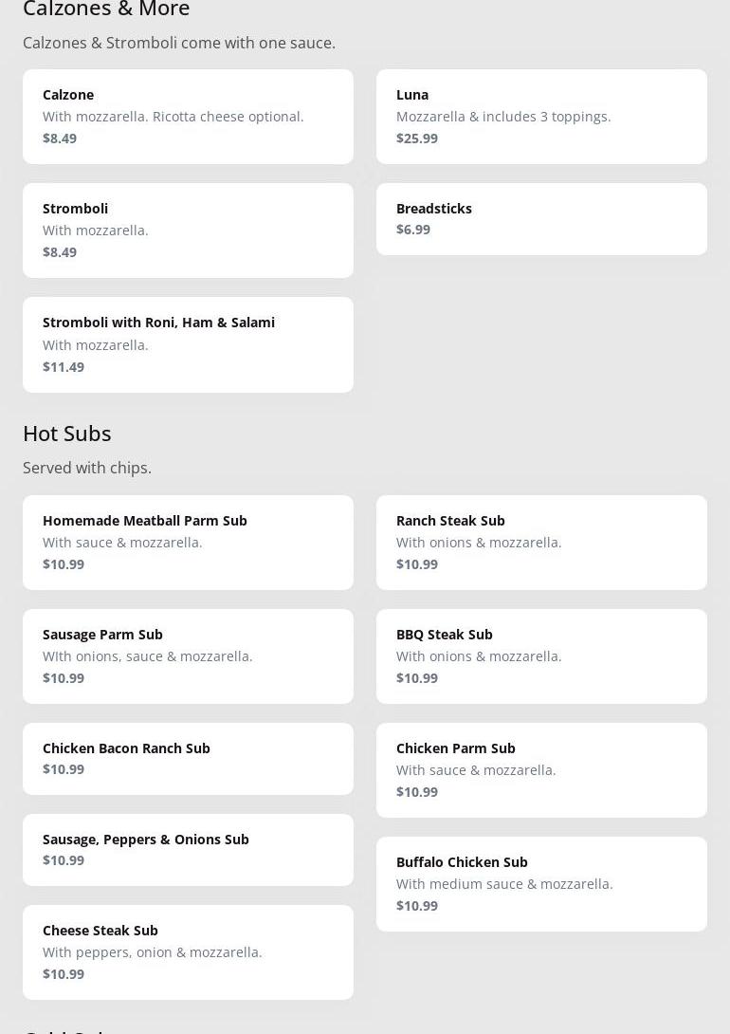Screen dimensions: 730x1034
Task: Open the Homemade Meatball Parm Sub
Action: (x=188, y=543)
